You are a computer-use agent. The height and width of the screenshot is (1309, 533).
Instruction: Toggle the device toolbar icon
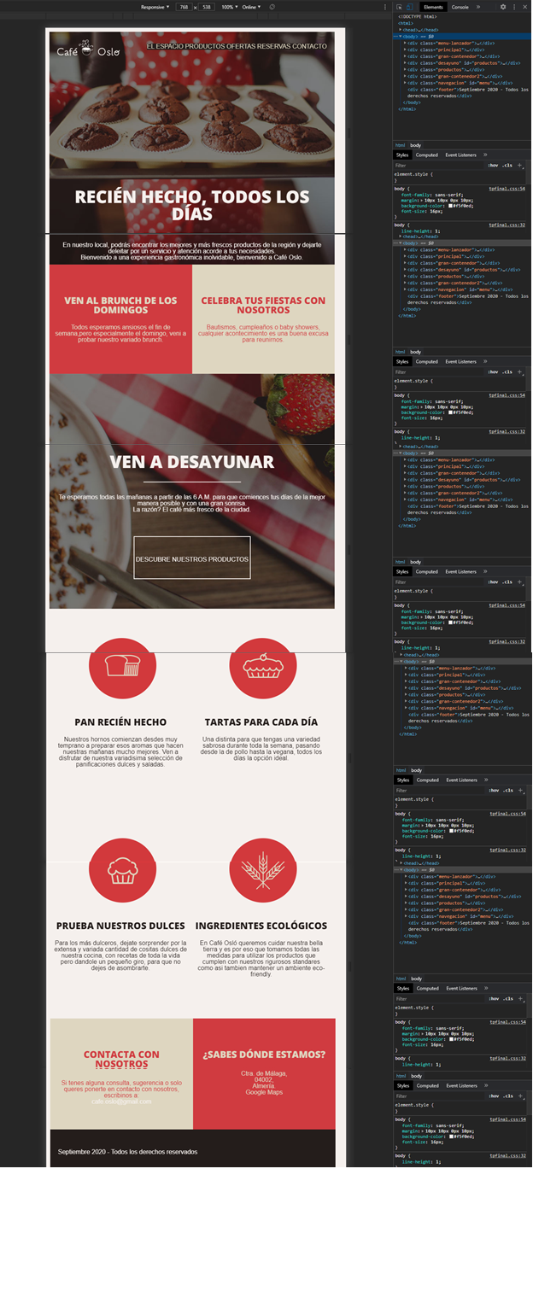(409, 7)
